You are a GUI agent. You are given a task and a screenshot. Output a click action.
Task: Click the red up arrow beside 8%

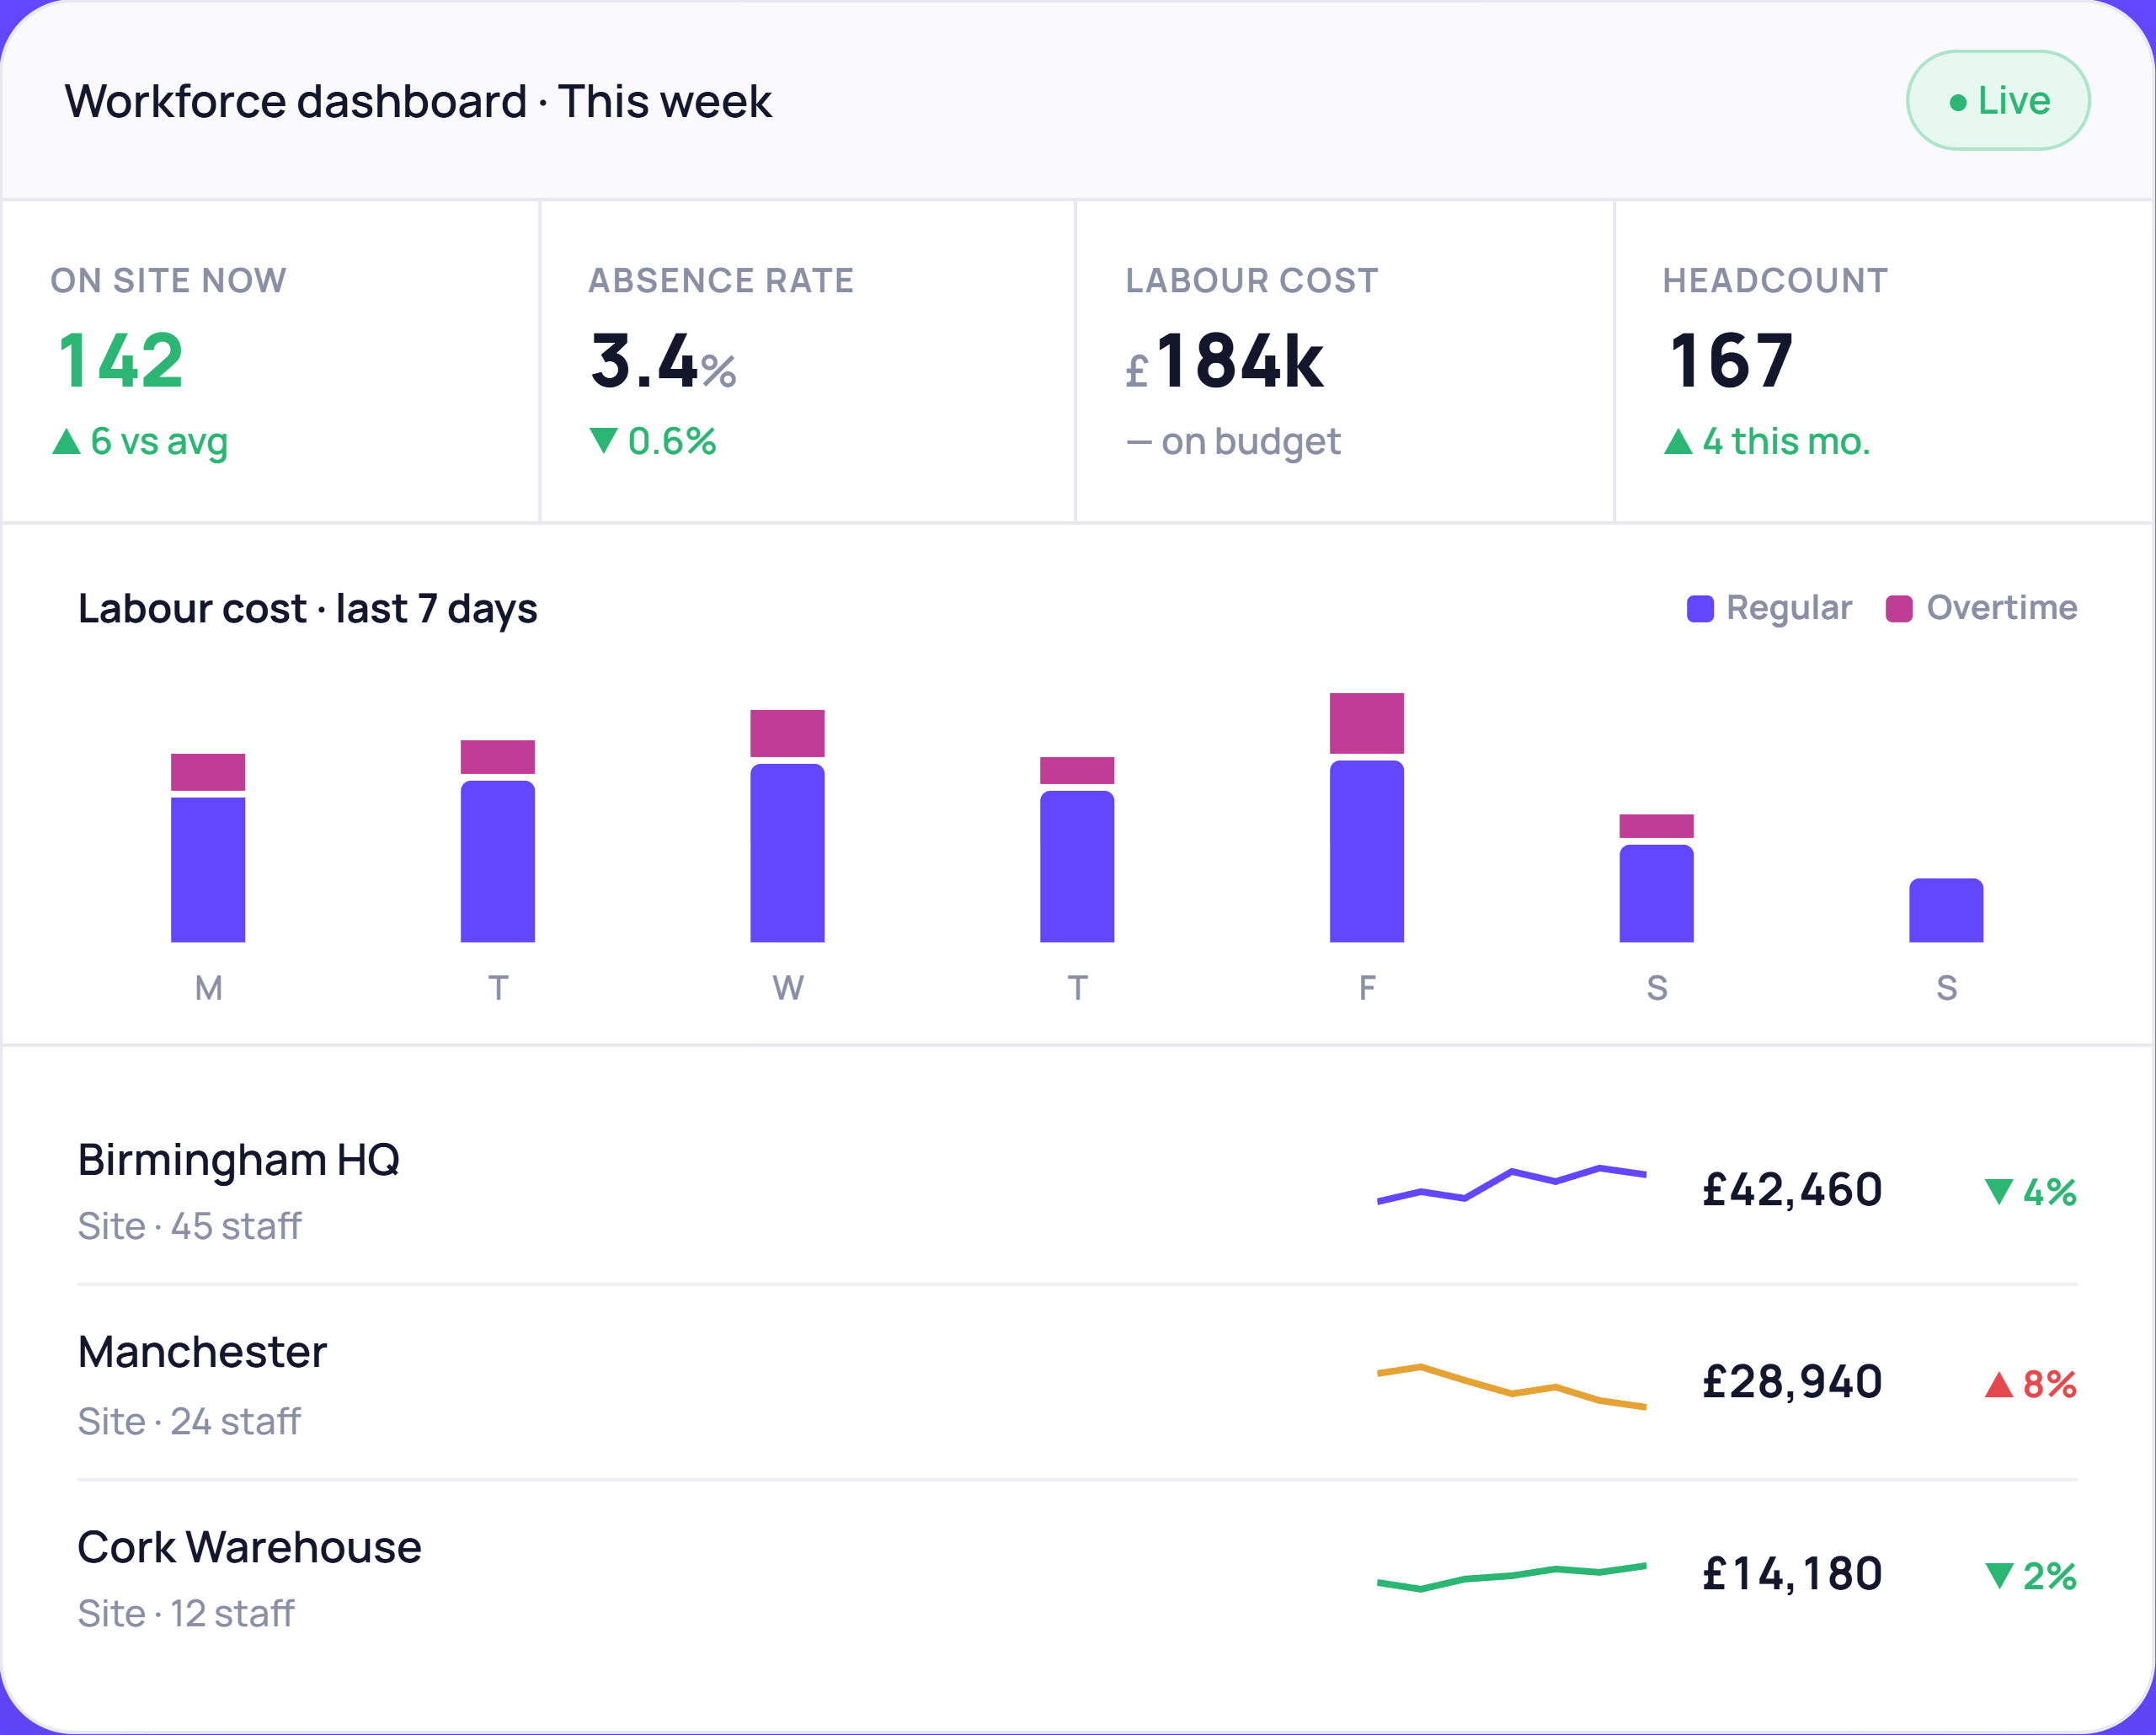(x=1998, y=1384)
